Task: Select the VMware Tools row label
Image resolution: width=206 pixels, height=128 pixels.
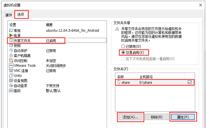Action: [25, 65]
